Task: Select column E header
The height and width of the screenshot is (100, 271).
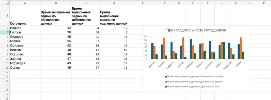Action: [143, 3]
